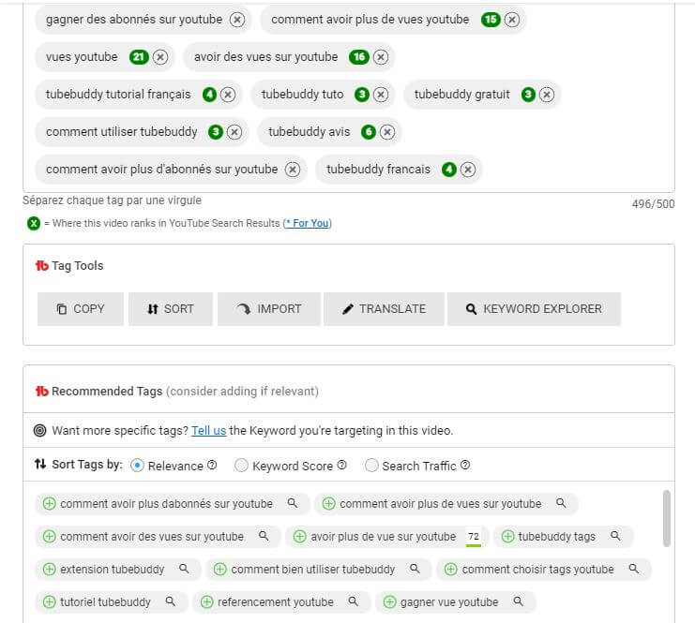Translate tags with TRANSLATE button
This screenshot has height=623, width=695.
(384, 309)
